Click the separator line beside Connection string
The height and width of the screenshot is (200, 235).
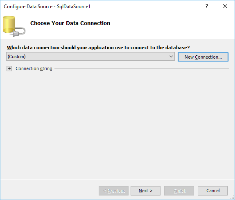pyautogui.click(x=142, y=68)
